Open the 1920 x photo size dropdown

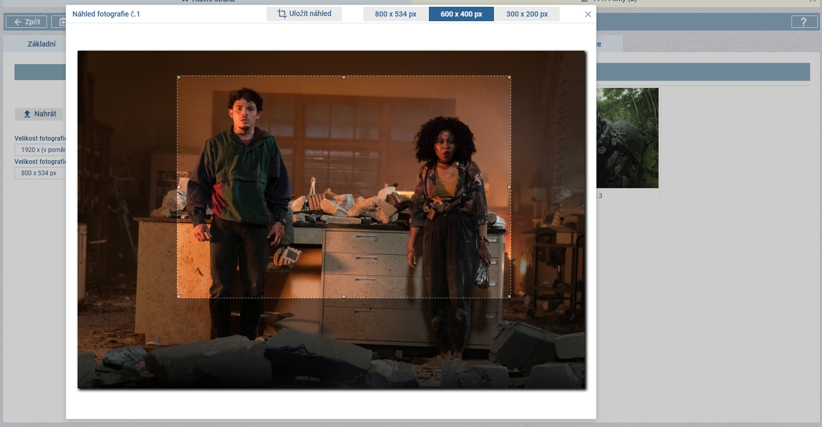(x=40, y=150)
